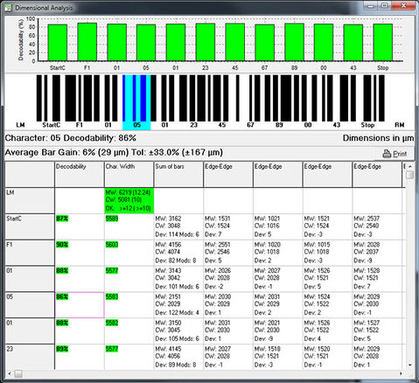Select the StartC row header in table
Screen dimensions: 419x383
pos(30,226)
